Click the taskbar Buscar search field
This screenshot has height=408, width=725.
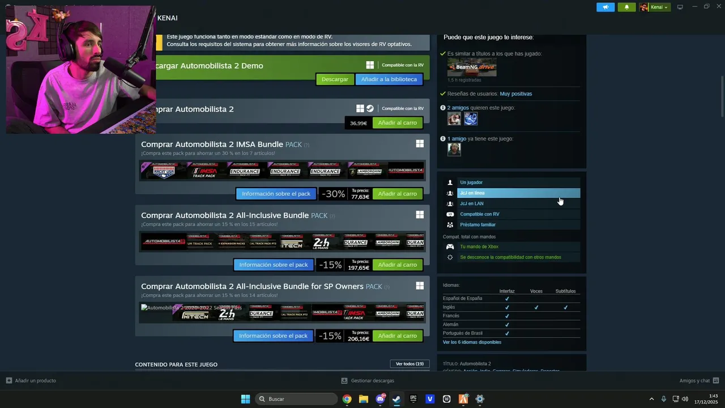296,399
